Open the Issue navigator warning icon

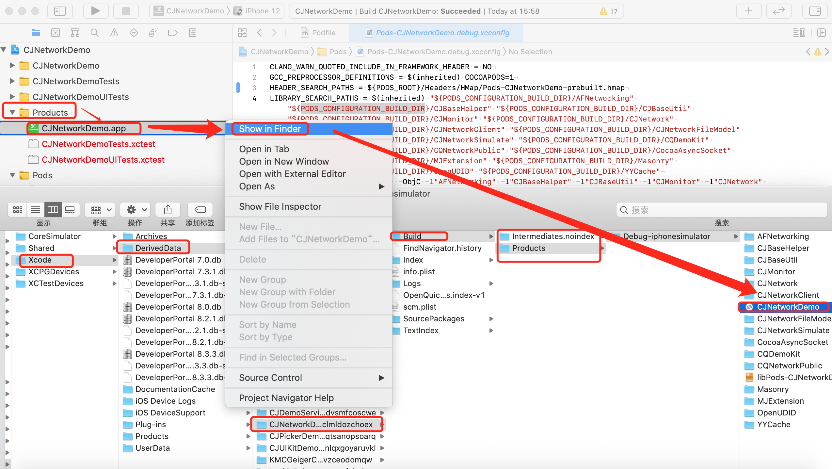tap(114, 33)
